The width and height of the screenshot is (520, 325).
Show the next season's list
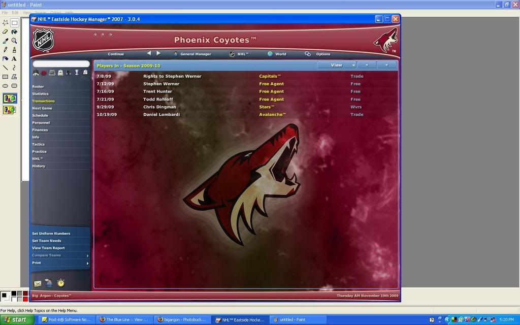(386, 65)
